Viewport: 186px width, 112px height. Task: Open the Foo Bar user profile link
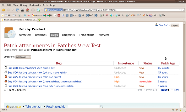[x=163, y=25]
